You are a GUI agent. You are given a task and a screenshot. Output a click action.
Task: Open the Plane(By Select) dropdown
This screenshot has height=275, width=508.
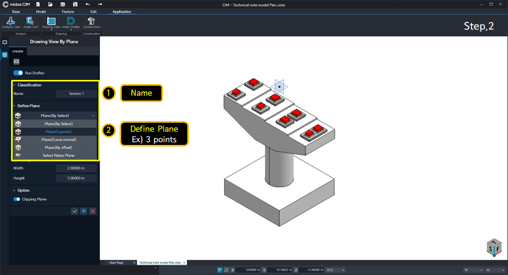click(x=55, y=116)
